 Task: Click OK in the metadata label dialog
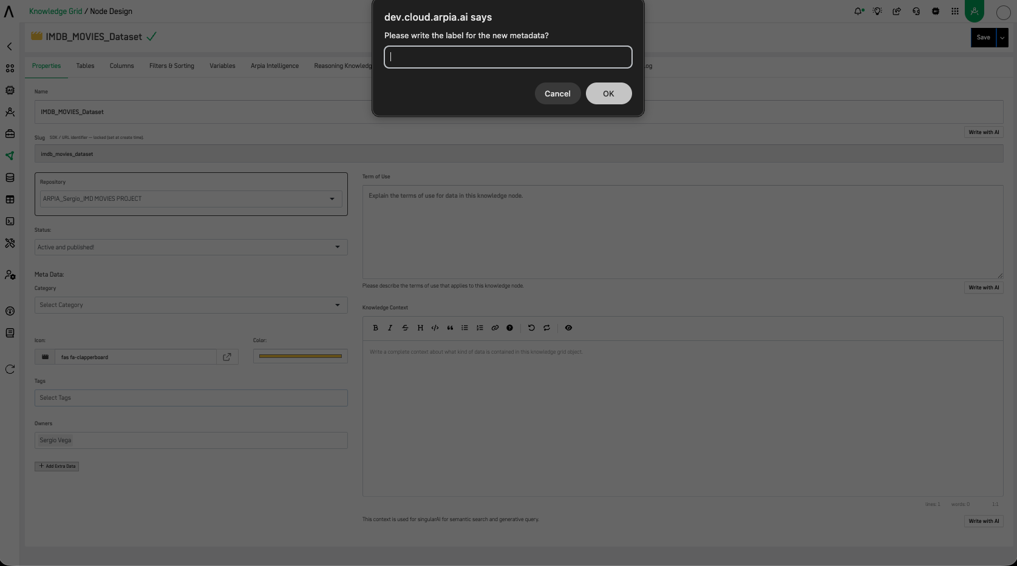pos(608,93)
